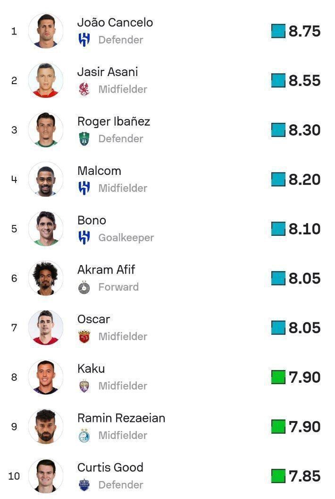This screenshot has width=335, height=499.
Task: Select Akram Afif's player photo
Action: pos(46,278)
